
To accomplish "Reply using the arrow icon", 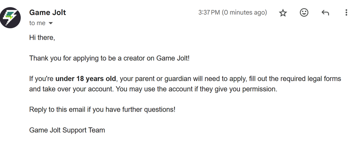I will click(325, 13).
